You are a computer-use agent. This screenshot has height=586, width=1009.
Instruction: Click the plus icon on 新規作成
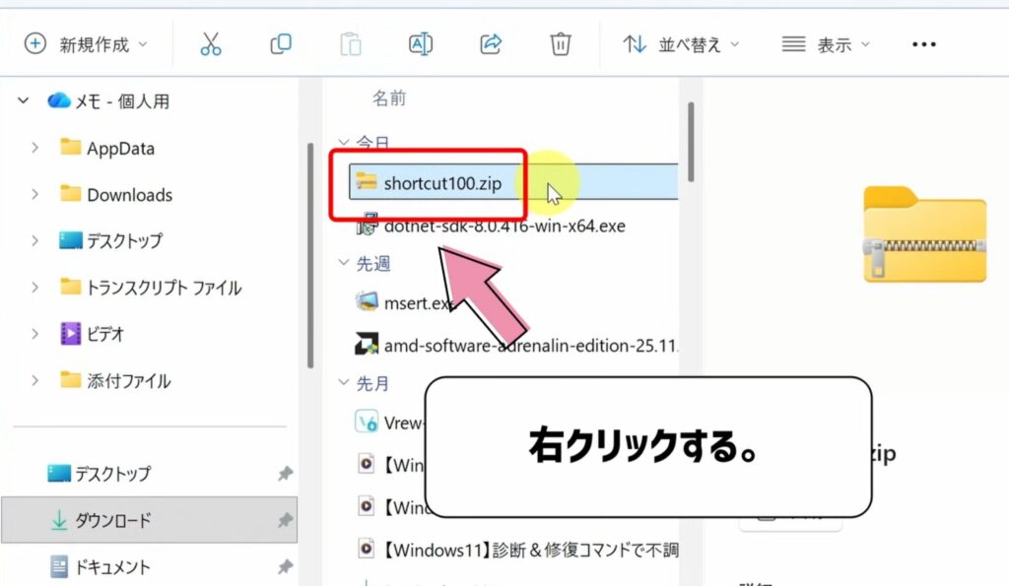tap(34, 43)
